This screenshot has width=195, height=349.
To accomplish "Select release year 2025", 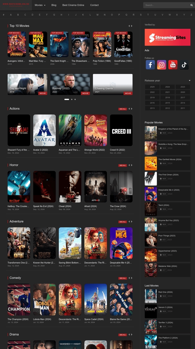I will 152,87.
